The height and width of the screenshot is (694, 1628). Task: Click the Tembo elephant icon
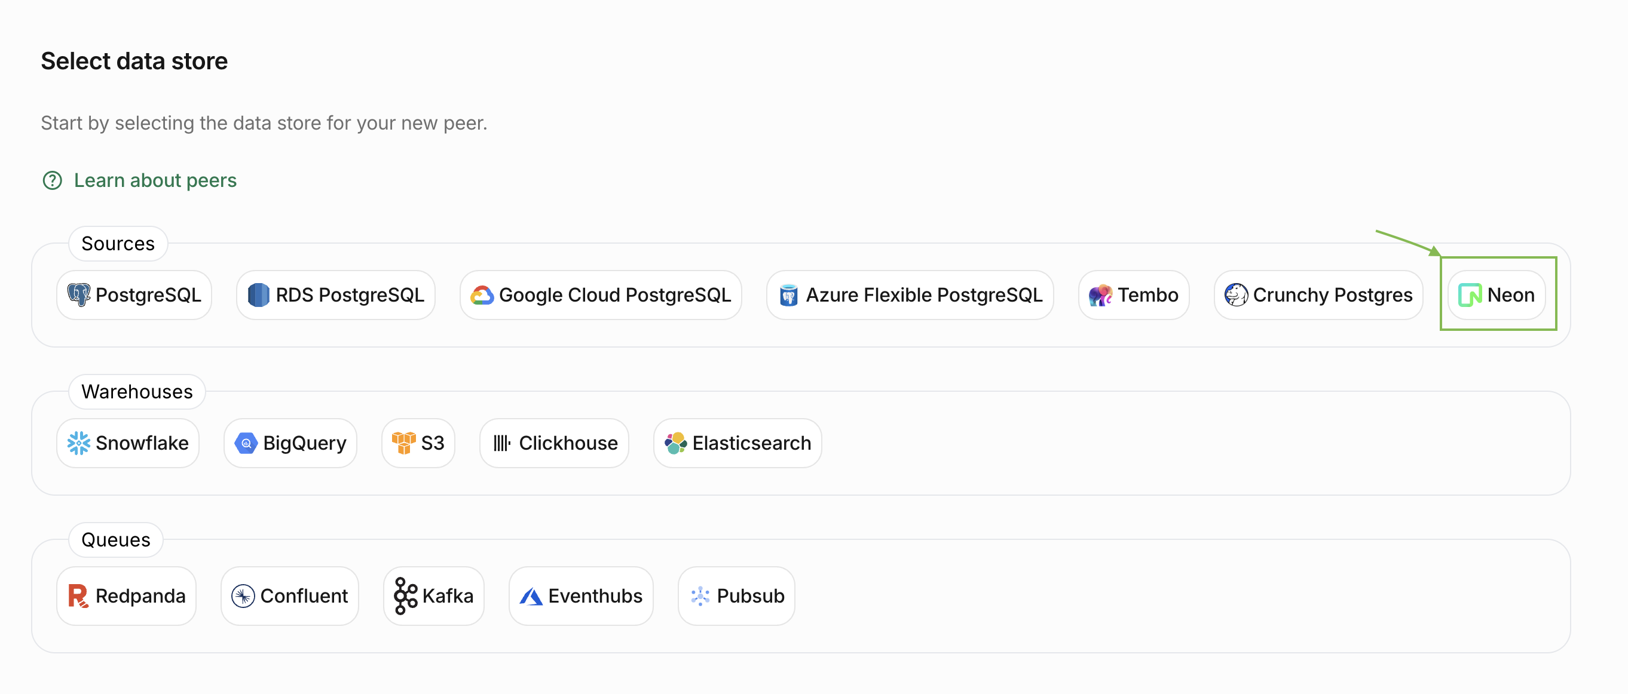click(x=1100, y=295)
